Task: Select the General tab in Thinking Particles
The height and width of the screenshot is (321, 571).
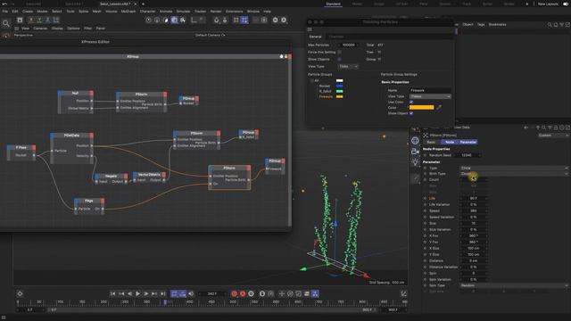Action: [315, 37]
